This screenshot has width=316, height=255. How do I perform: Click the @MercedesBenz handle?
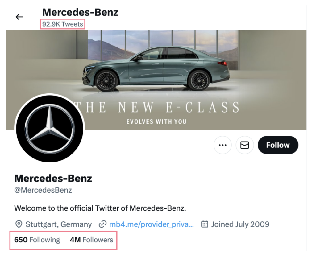click(43, 190)
